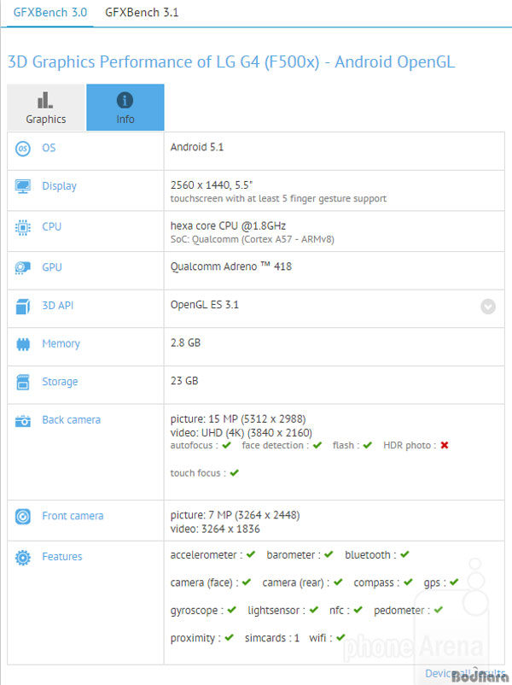Click the CPU chip icon
The image size is (512, 685).
point(23,227)
